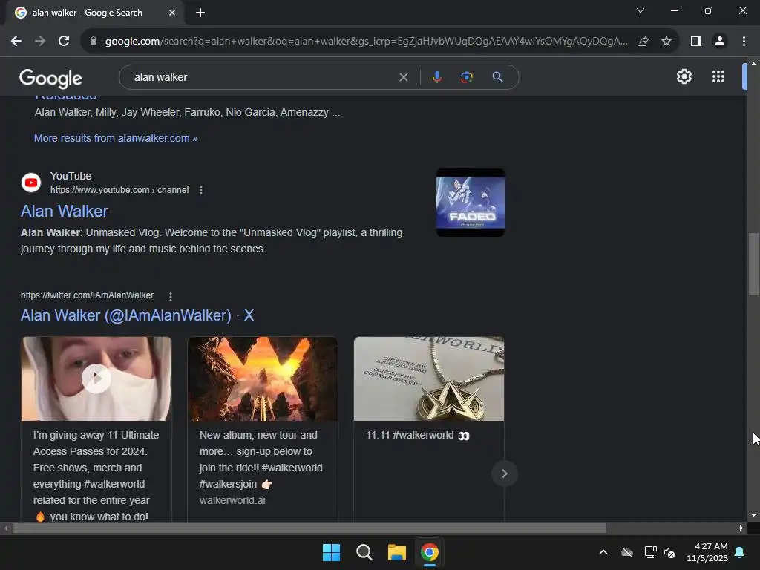Viewport: 760px width, 570px height.
Task: Open the youtube.com channel URL text
Action: (x=119, y=190)
